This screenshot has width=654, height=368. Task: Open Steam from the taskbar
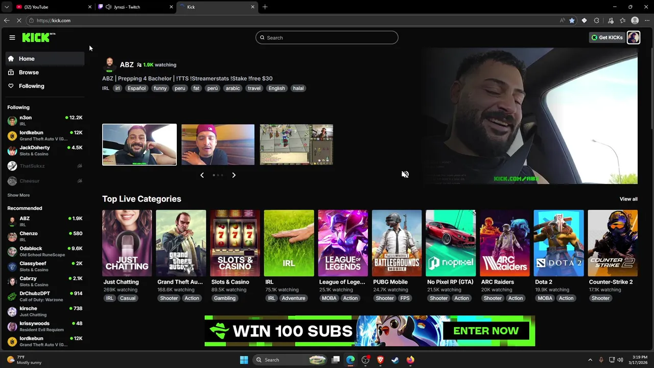pos(395,360)
